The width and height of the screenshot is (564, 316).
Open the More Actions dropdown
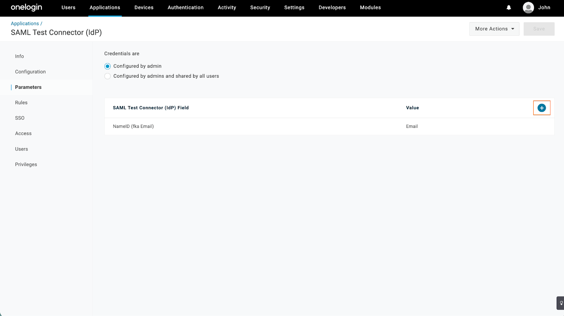tap(494, 29)
